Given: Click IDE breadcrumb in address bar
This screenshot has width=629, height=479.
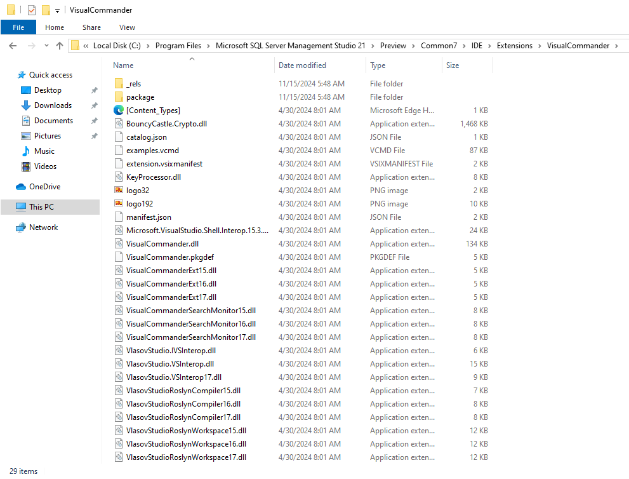Looking at the screenshot, I should point(477,46).
